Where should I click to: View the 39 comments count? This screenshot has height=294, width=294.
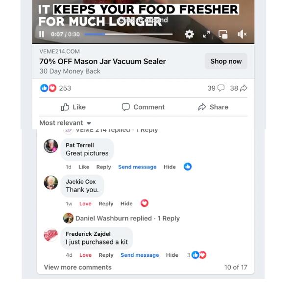[x=216, y=88]
